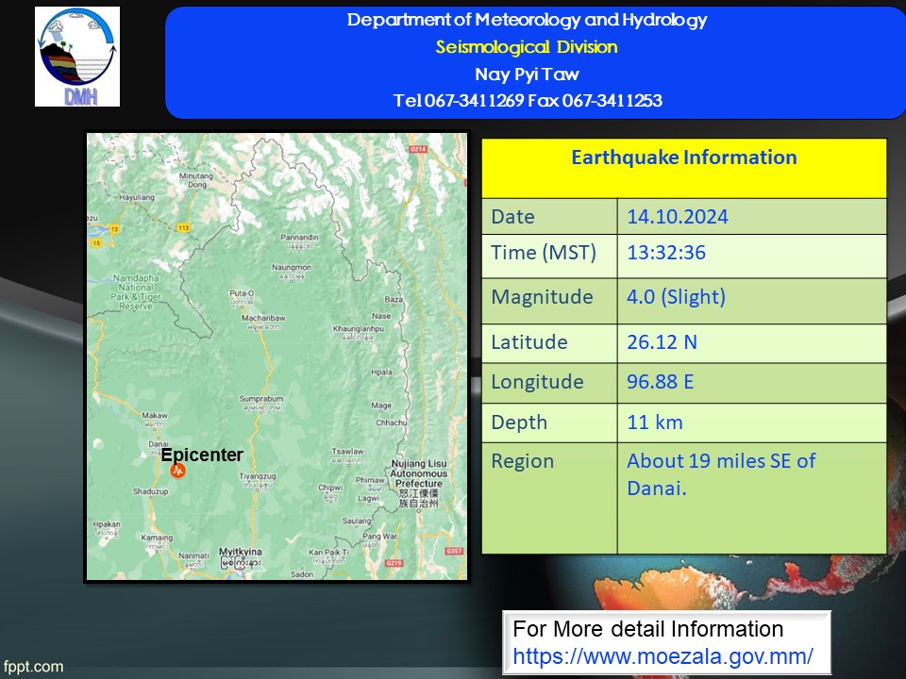Viewport: 906px width, 679px height.
Task: Click the orange epicenter marker on map
Action: pos(178,471)
